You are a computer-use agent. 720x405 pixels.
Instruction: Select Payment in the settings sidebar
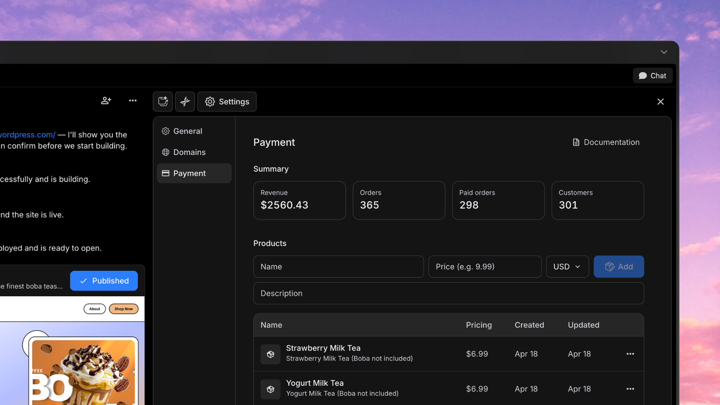tap(194, 173)
